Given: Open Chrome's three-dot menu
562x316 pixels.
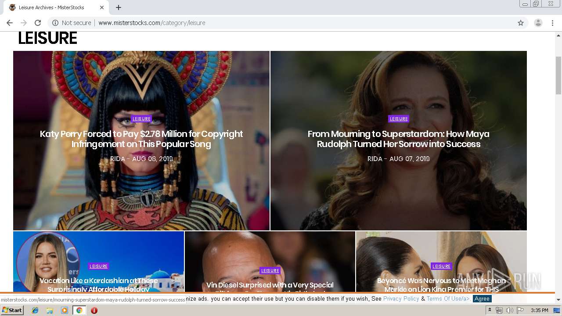Looking at the screenshot, I should pyautogui.click(x=552, y=23).
